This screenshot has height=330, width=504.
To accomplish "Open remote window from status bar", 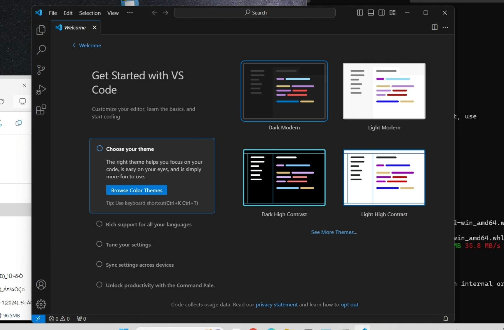I will click(38, 319).
